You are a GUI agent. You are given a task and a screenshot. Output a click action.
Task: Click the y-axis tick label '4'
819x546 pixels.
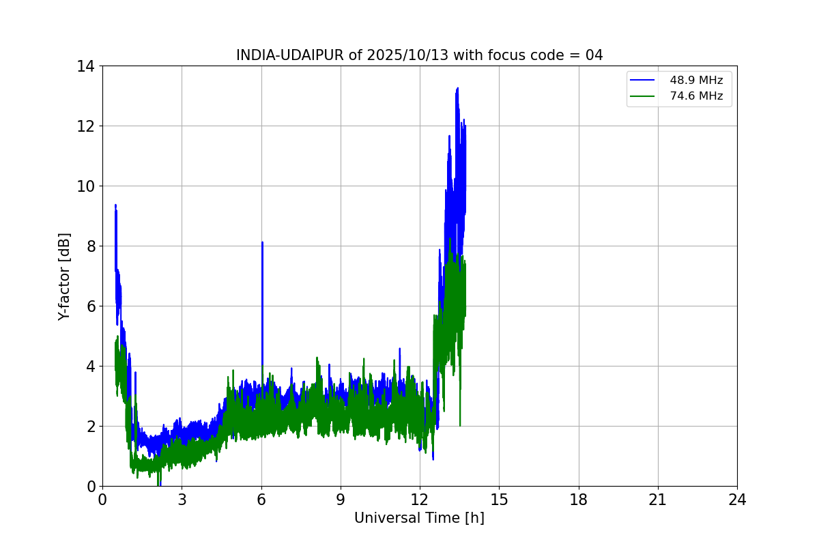(91, 367)
